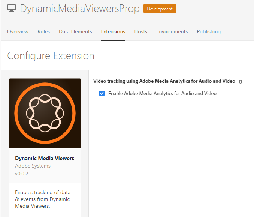The image size is (254, 217).
Task: Click the monitor icon beside DynamicMediaViewersProp
Action: [12, 8]
